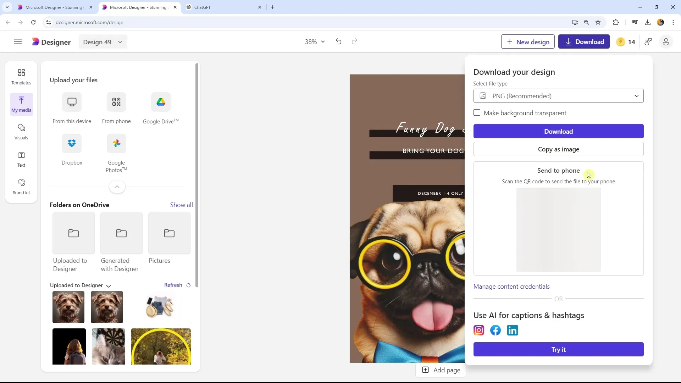The image size is (681, 383).
Task: Select My media in sidebar
Action: pos(21,104)
